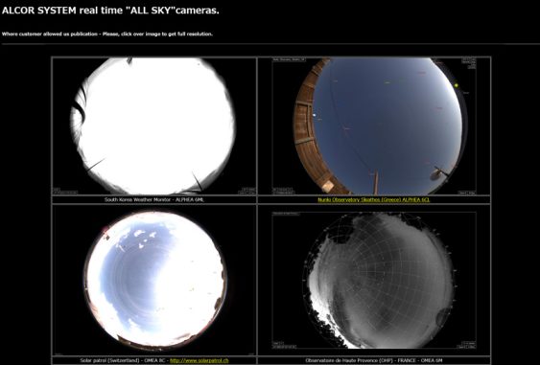
Task: Visit the www.solarpatrol.ch link
Action: [x=200, y=360]
